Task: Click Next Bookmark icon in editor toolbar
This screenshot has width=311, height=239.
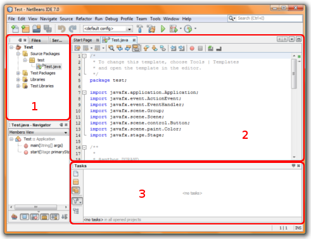Action: pos(155,48)
